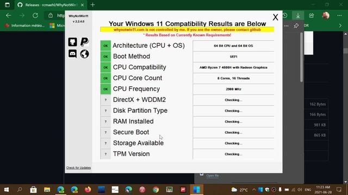Open Edge tab actions menu icon
Viewport: 348px width, 195px height.
tap(7, 5)
